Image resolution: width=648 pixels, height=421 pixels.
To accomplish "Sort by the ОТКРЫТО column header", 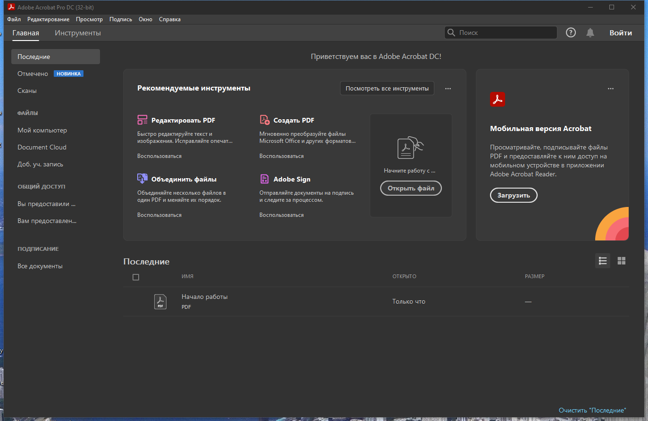I will 404,276.
